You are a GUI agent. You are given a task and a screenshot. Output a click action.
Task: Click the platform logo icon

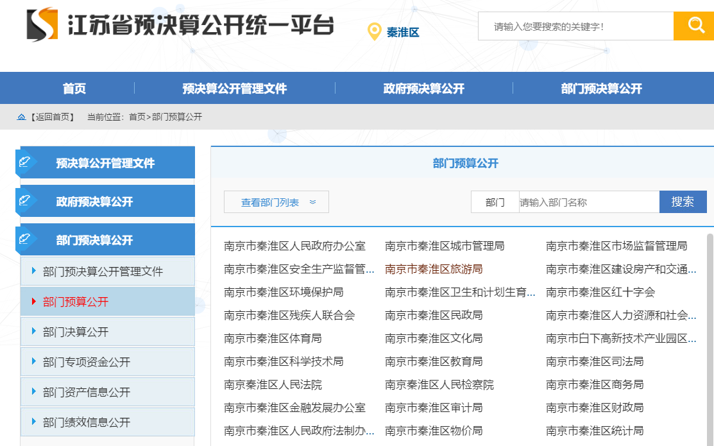click(x=42, y=25)
